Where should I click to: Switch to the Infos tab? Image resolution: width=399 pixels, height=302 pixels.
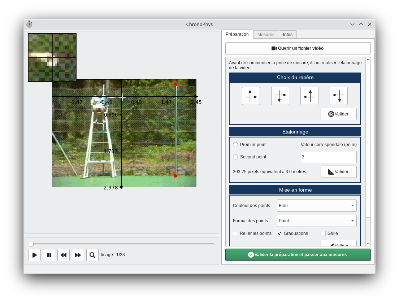coord(288,35)
